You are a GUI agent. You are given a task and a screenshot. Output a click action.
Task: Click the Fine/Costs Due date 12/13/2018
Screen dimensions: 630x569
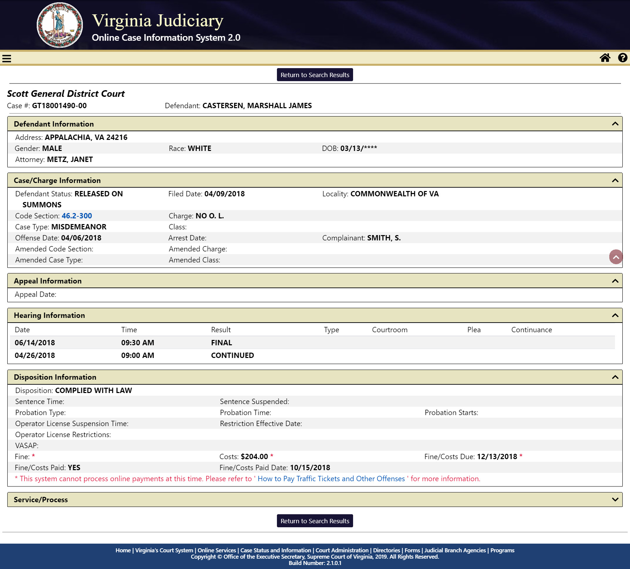(x=497, y=456)
